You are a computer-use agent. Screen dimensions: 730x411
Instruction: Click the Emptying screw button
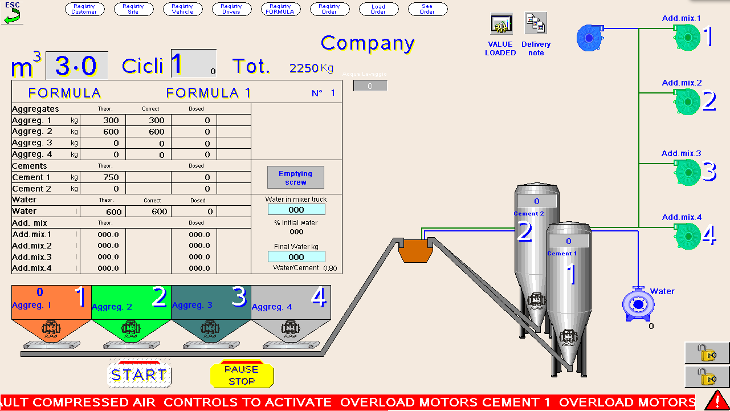pyautogui.click(x=296, y=177)
